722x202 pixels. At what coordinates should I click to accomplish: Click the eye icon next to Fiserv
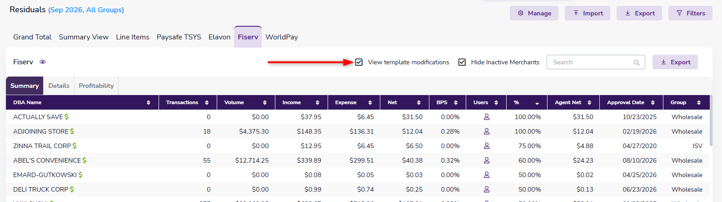(x=43, y=62)
